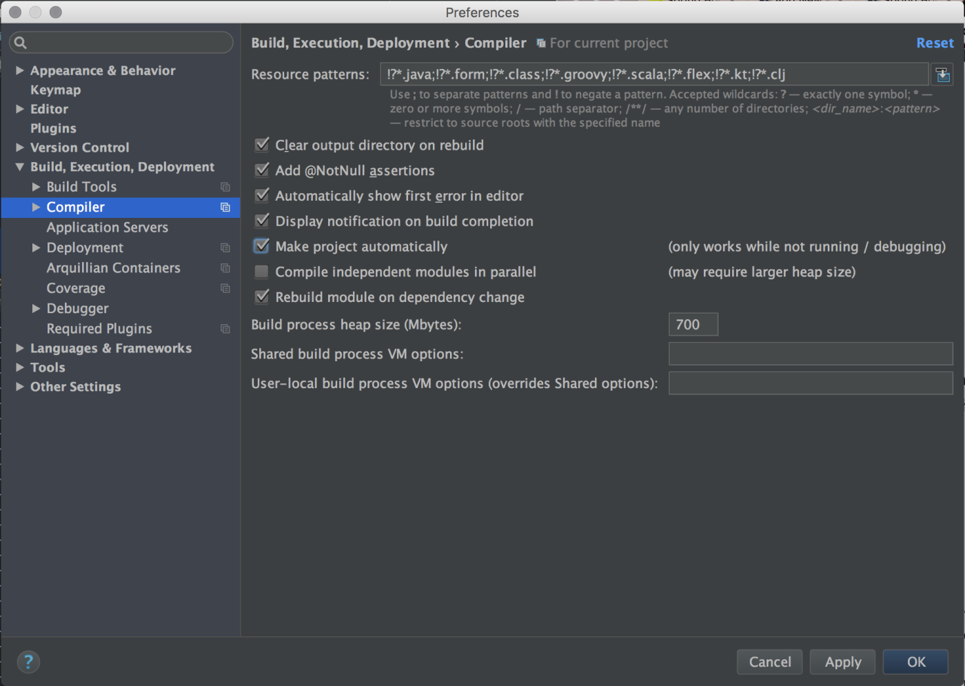
Task: Select Application Servers in sidebar
Action: click(107, 228)
